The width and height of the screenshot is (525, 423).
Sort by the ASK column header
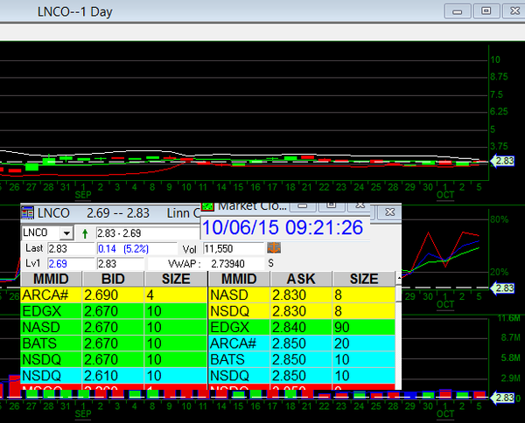300,279
